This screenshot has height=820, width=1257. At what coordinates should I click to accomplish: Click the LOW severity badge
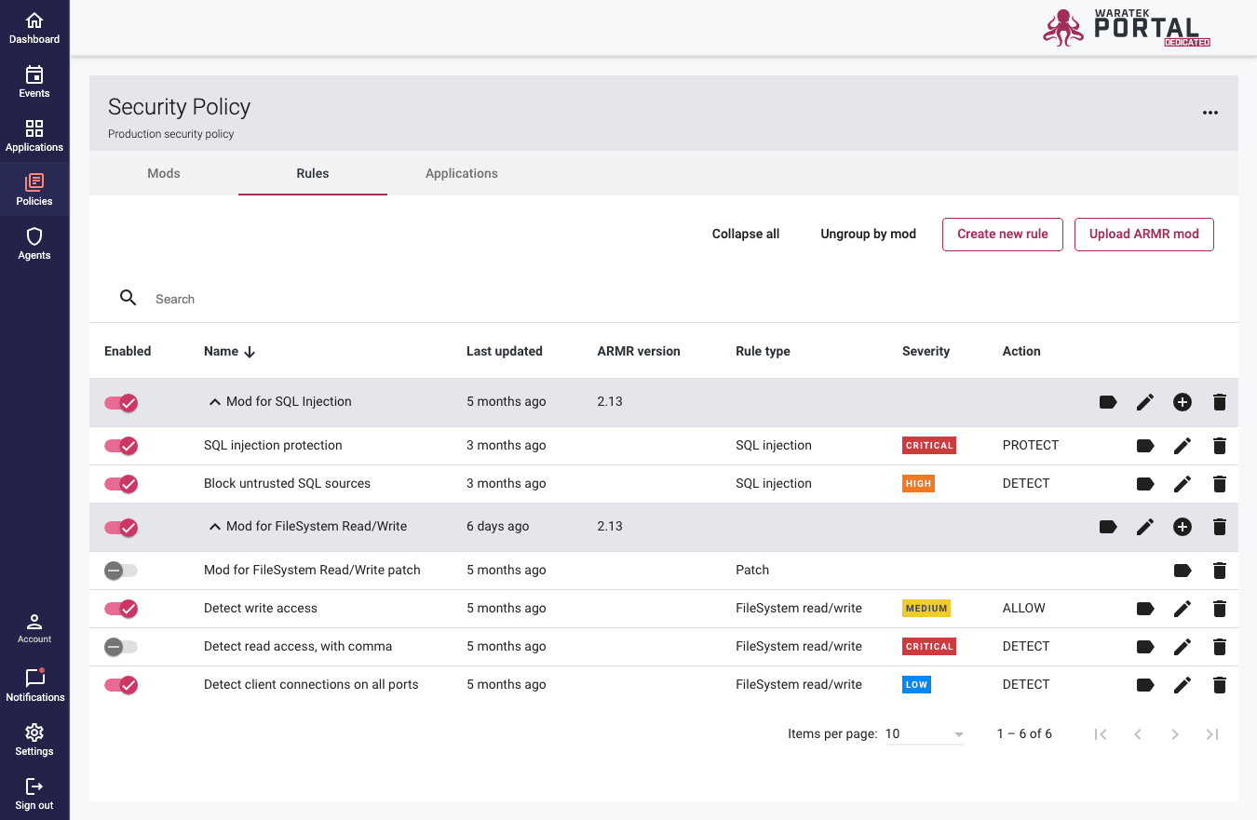[x=916, y=685]
